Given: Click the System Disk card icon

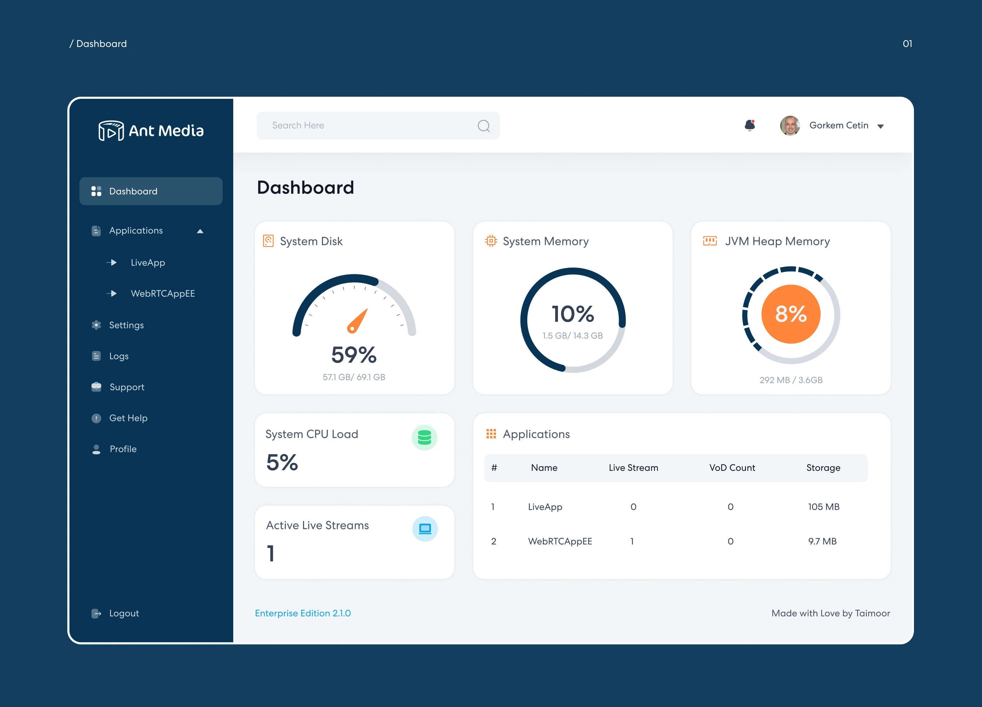Looking at the screenshot, I should point(268,241).
